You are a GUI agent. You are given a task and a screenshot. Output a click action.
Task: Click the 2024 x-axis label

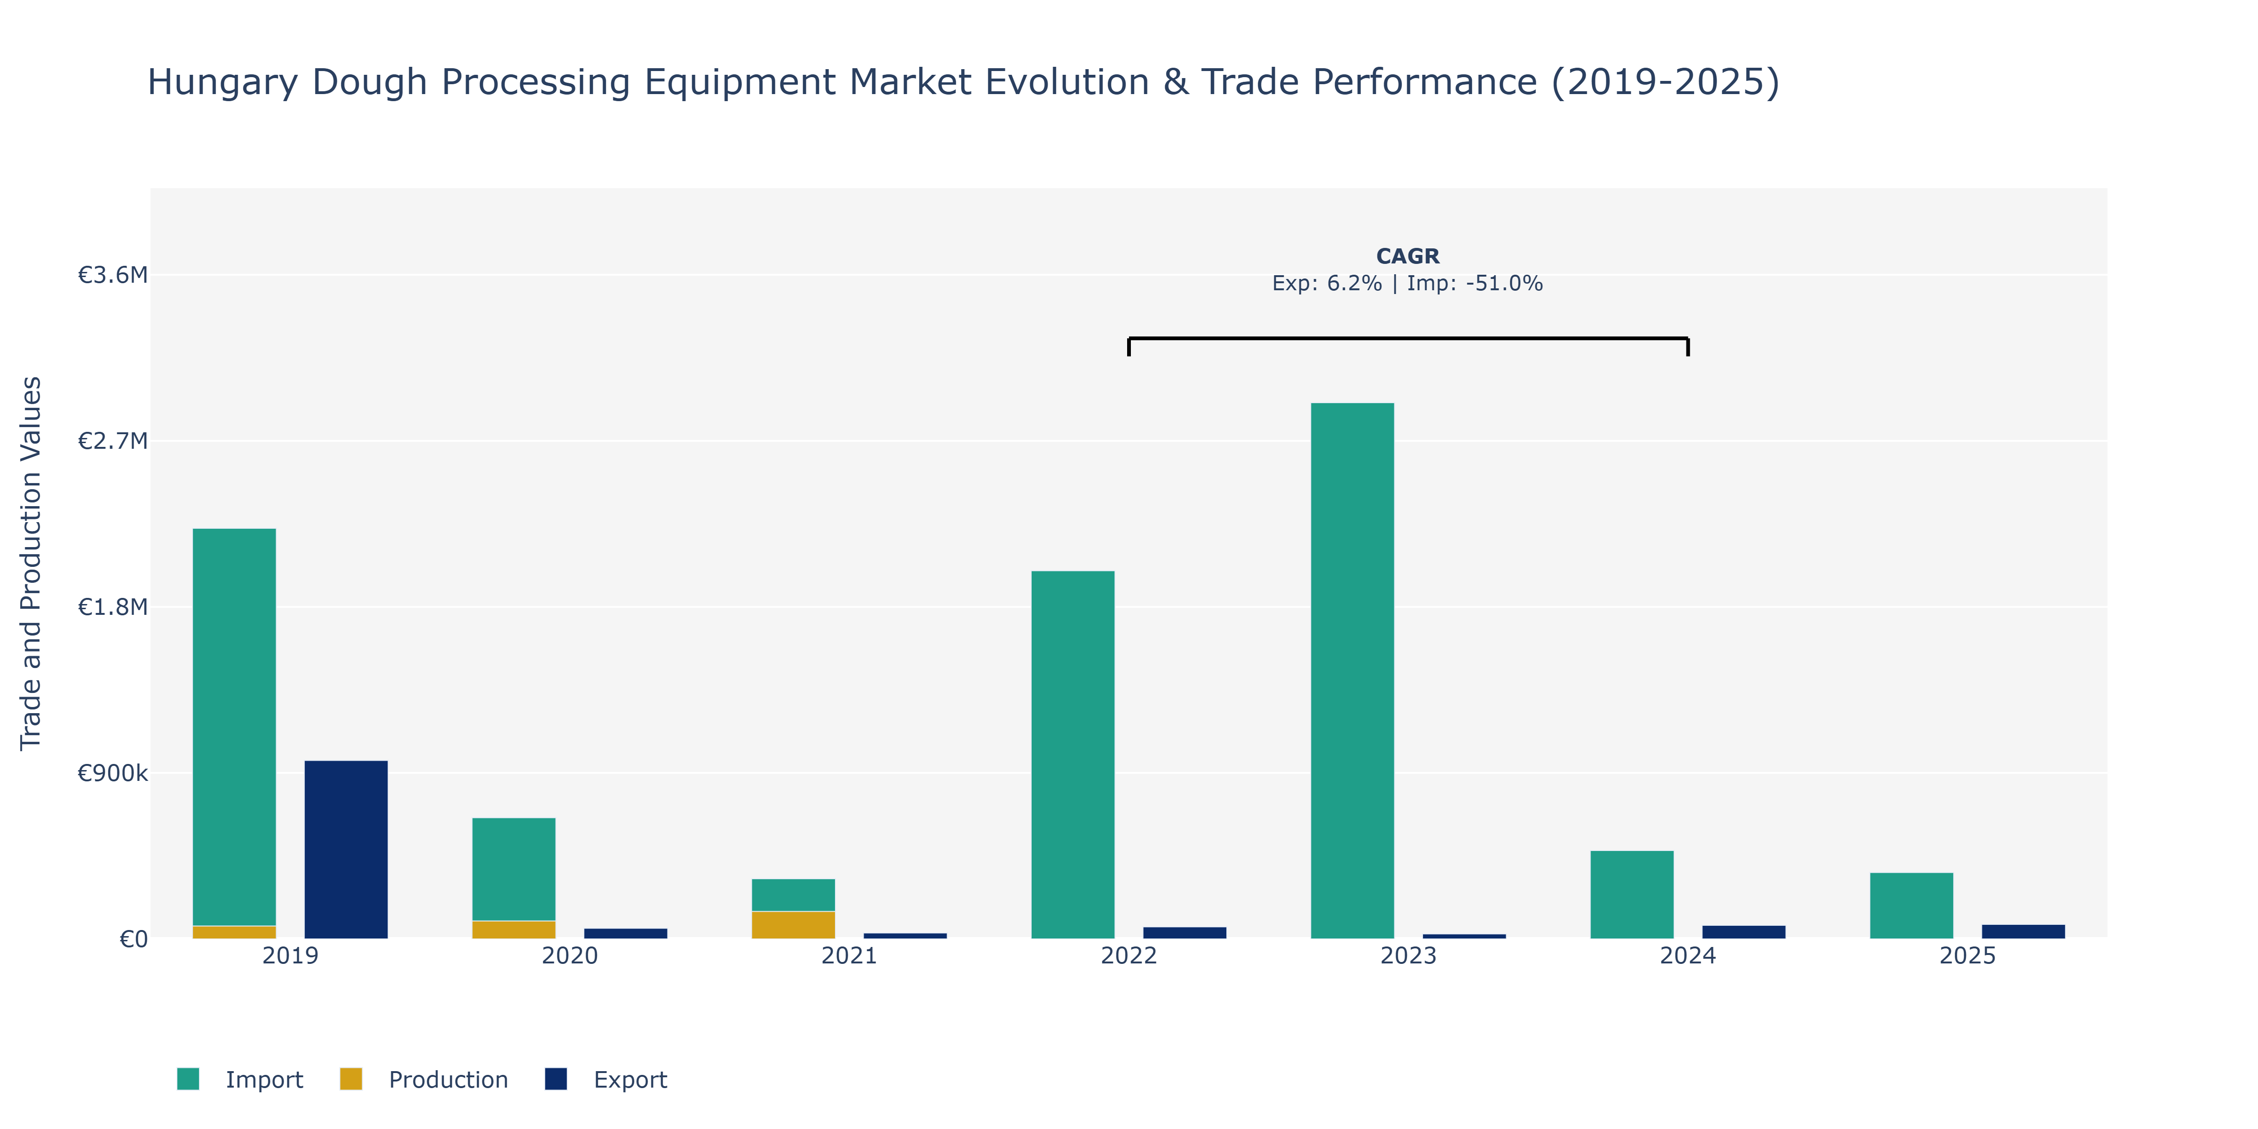pos(1688,955)
